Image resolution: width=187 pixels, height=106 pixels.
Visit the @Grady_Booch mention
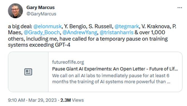[42, 32]
